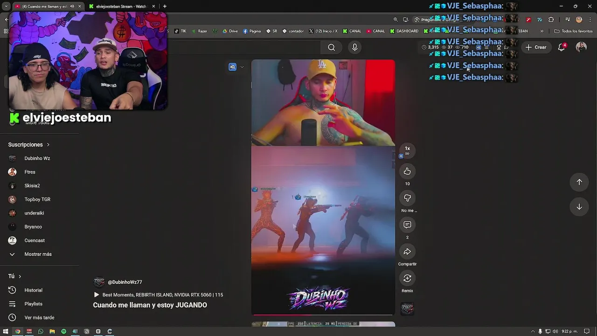Open Notion from the taskbar
The image size is (597, 336).
(x=87, y=331)
